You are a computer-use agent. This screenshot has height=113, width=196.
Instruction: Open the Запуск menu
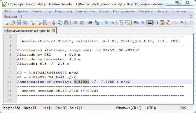pyautogui.click(x=162, y=11)
